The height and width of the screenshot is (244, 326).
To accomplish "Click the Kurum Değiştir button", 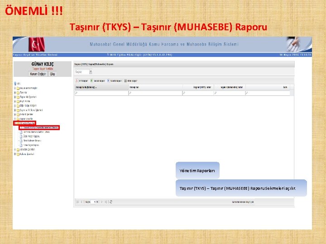I will pos(38,74).
